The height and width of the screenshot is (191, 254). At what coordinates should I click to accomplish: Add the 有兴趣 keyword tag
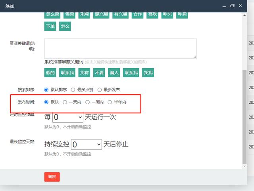click(120, 15)
